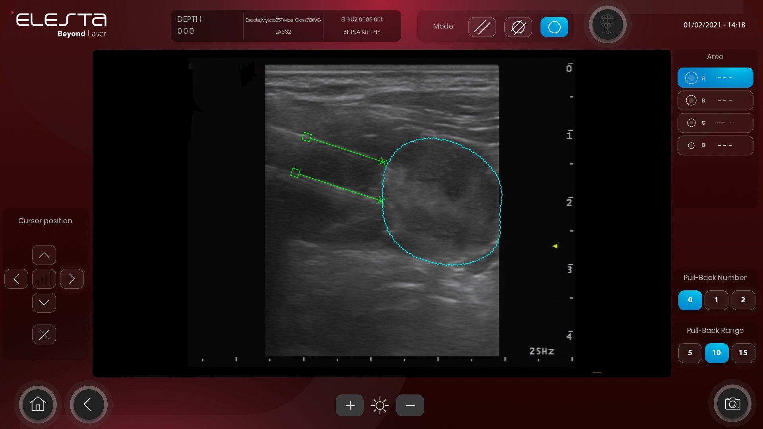Decrease image brightness with the minus button
Image resolution: width=763 pixels, height=429 pixels.
pos(410,405)
